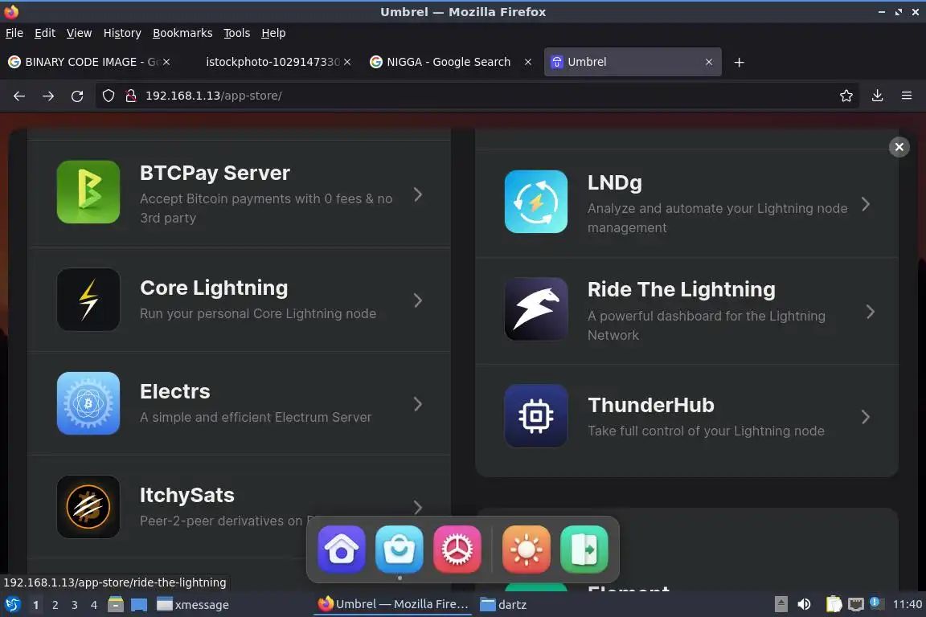Close the Umbrel tab
926x617 pixels.
tap(709, 62)
